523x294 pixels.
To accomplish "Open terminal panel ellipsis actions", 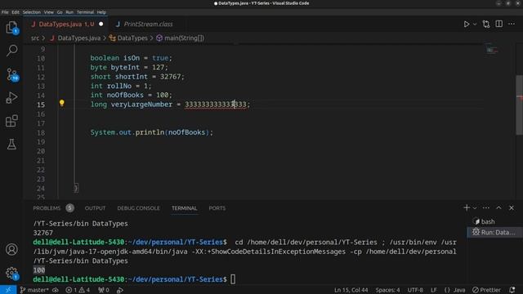I will tap(486, 207).
